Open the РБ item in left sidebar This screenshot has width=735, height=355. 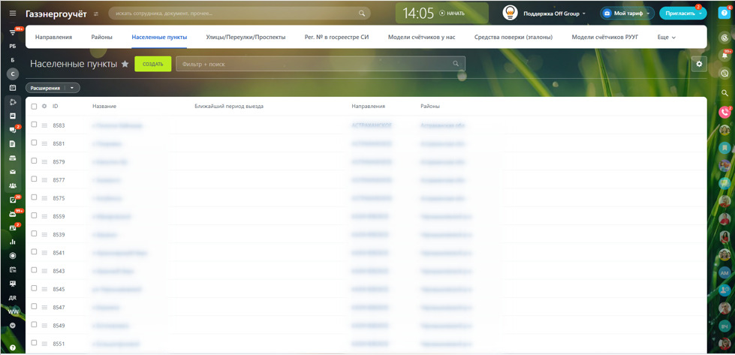(x=13, y=46)
